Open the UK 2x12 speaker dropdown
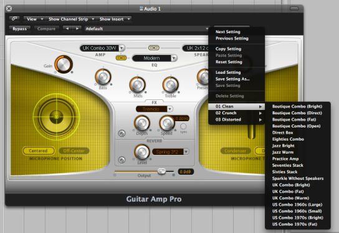Screen dimensions: 339x233 196,48
